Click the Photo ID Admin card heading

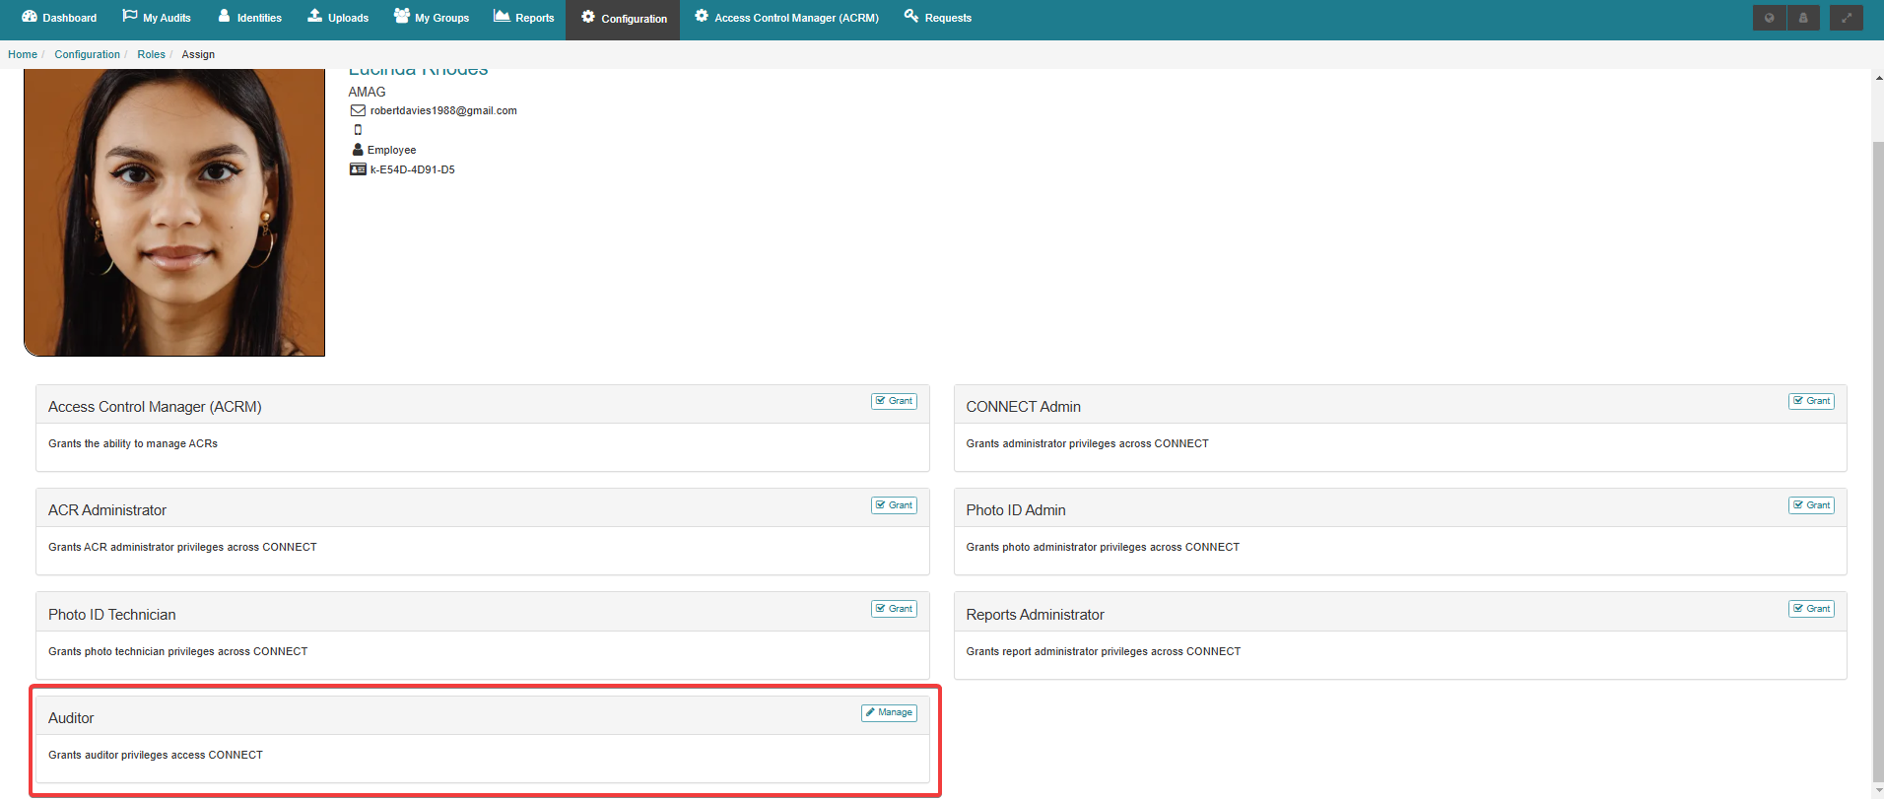tap(1015, 510)
